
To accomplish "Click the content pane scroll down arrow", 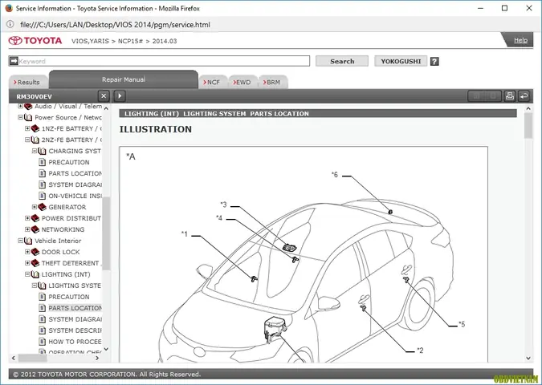I will click(528, 358).
